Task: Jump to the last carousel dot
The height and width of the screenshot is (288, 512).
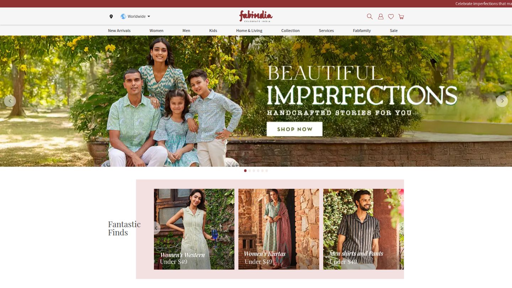Action: pyautogui.click(x=267, y=171)
